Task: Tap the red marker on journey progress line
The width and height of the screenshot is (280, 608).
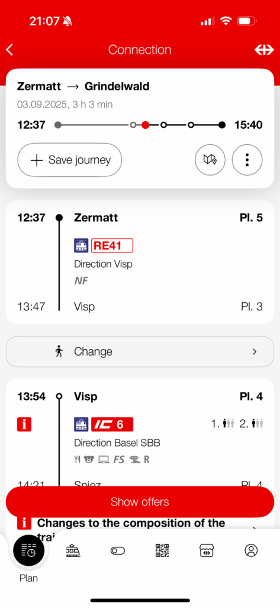Action: tap(146, 125)
